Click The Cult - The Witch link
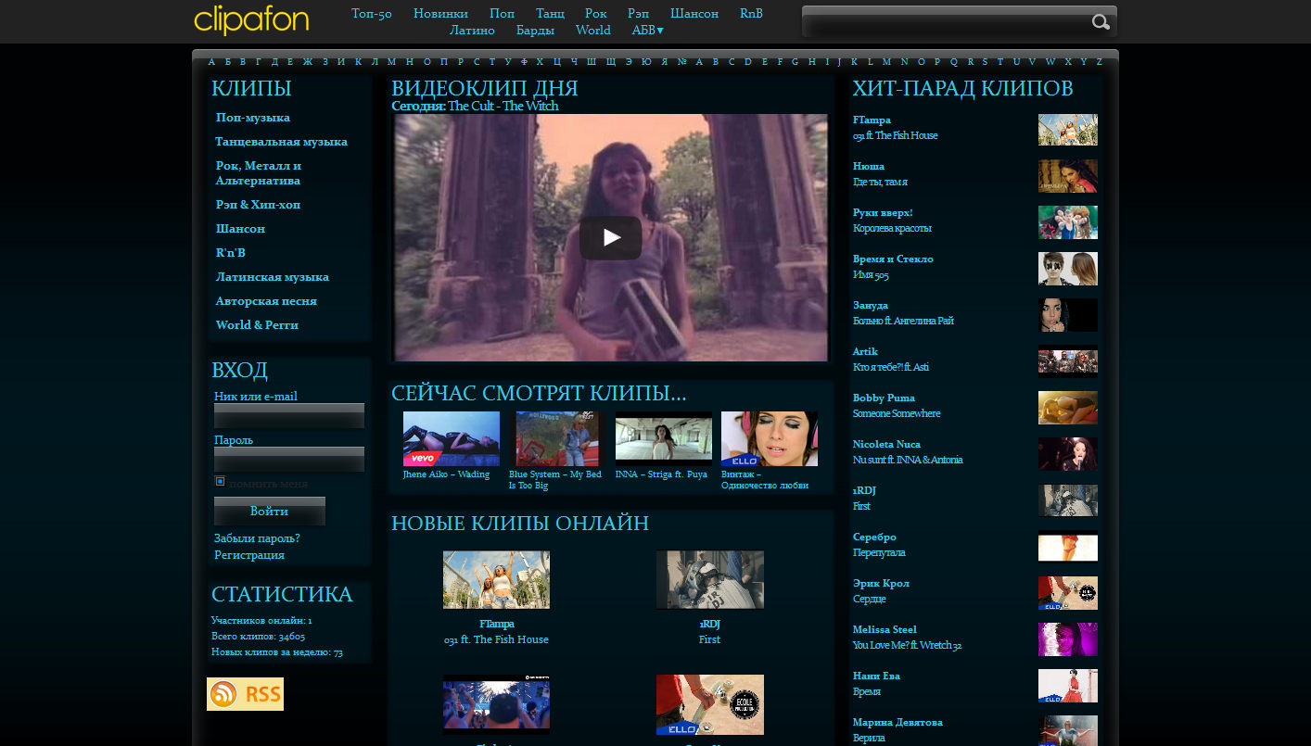1311x746 pixels. 503,106
